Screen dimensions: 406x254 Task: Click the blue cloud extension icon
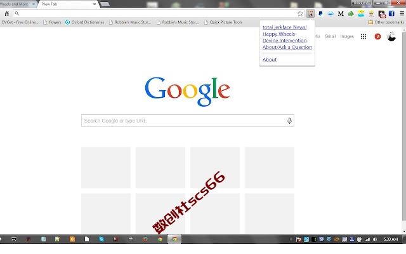pos(331,13)
